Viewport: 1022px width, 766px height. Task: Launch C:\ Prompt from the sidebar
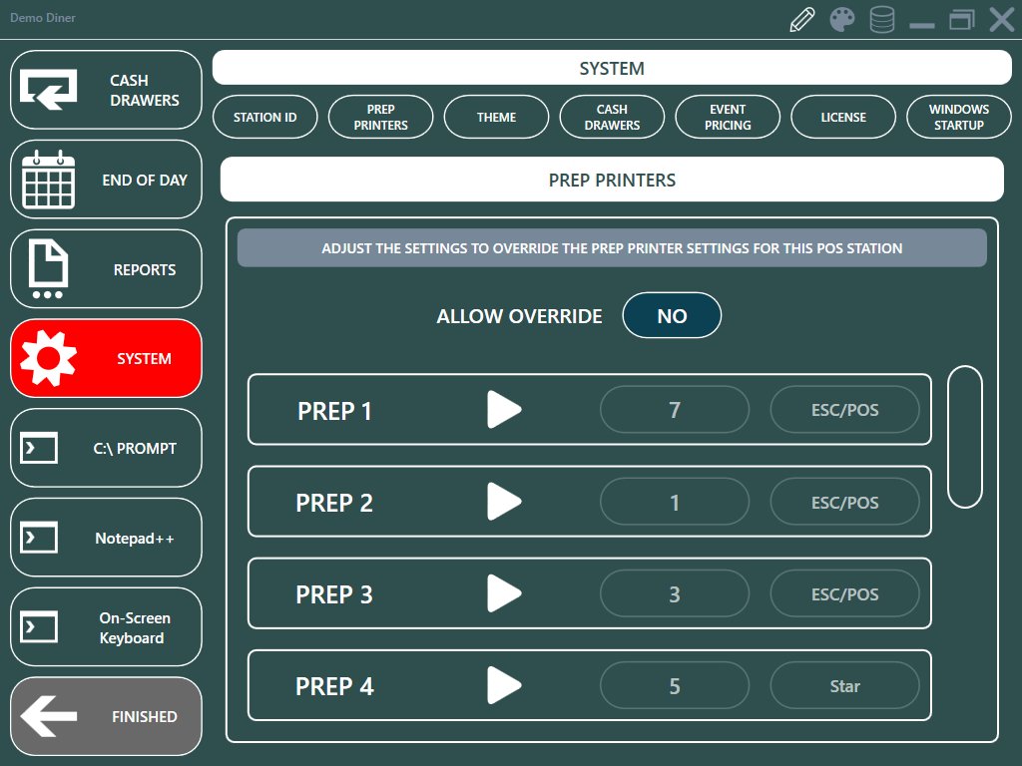(x=106, y=449)
